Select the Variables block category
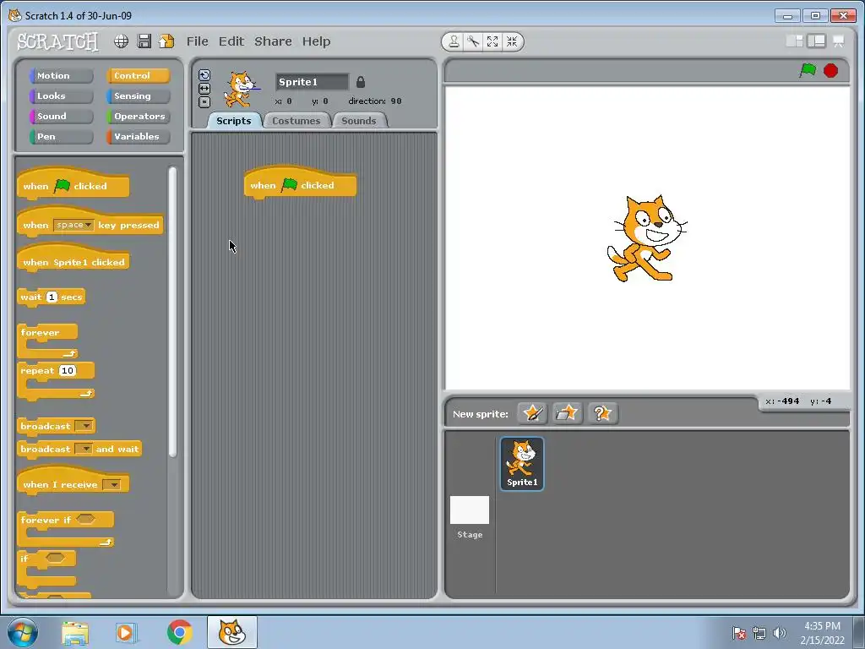The image size is (865, 649). [139, 137]
